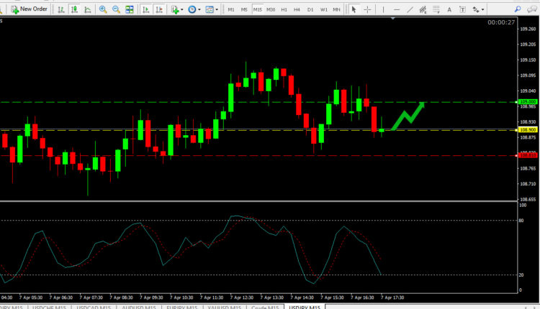The image size is (540, 309).
Task: Select the H1 timeframe
Action: 284,9
